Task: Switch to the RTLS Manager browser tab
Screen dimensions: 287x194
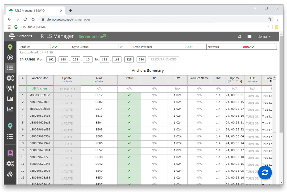Action: pos(34,10)
